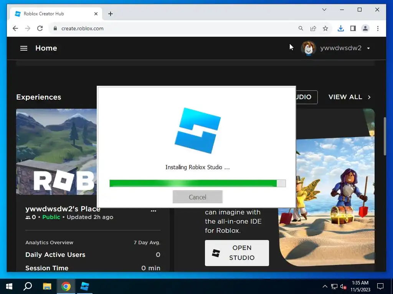Screen dimensions: 393x294
Task: Open the clock and date flyout
Action: [360, 286]
